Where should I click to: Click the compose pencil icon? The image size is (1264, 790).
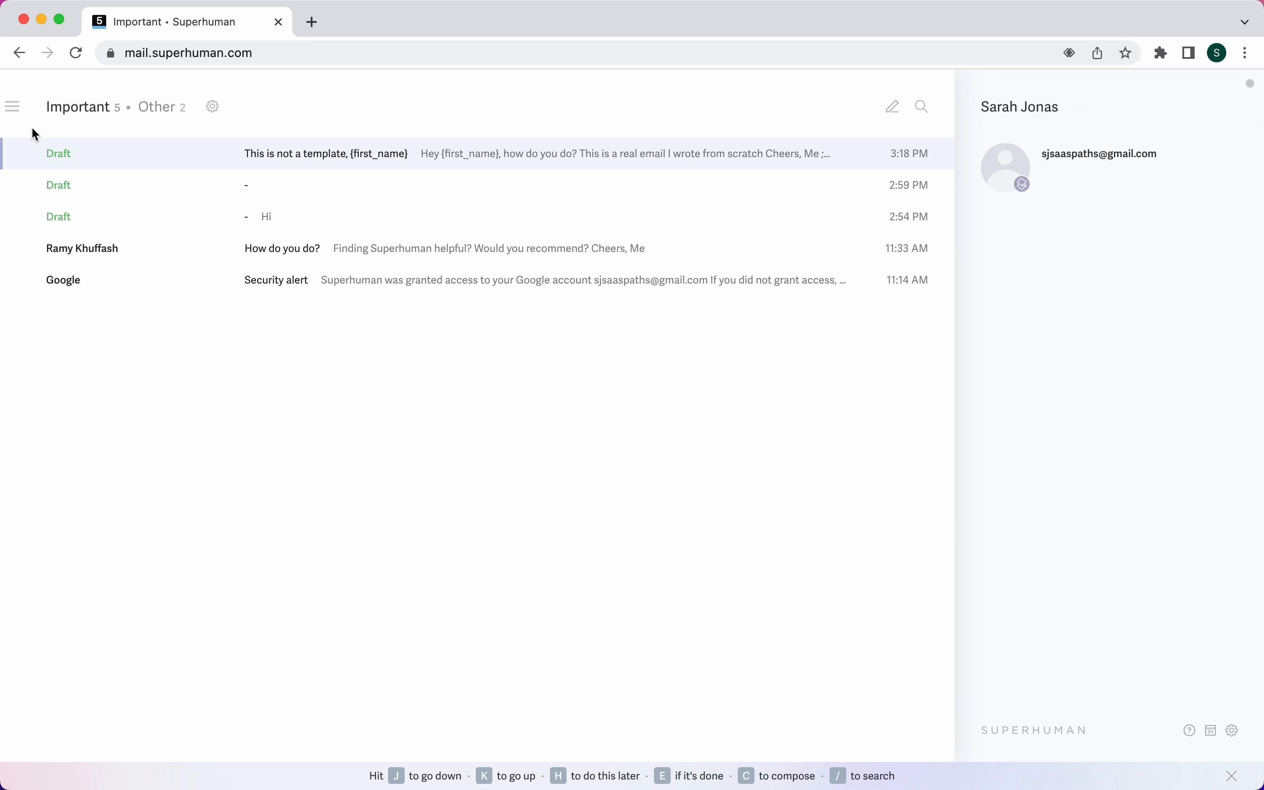[x=892, y=107]
